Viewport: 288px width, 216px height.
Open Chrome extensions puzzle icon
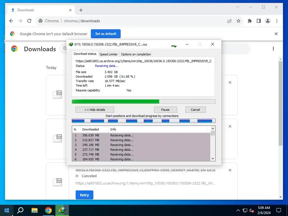pyautogui.click(x=250, y=21)
